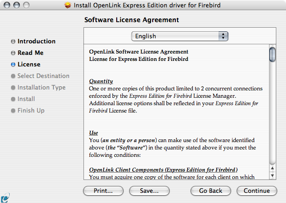Screen dimensions: 286x203
Task: Click the scrollbar down arrow
Action: click(272, 176)
